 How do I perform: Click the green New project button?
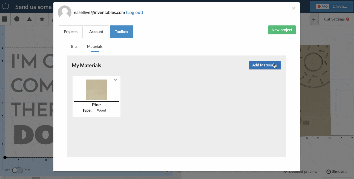click(x=282, y=30)
